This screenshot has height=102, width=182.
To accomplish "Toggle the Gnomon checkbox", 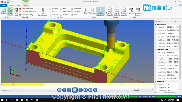I will click(72, 12).
